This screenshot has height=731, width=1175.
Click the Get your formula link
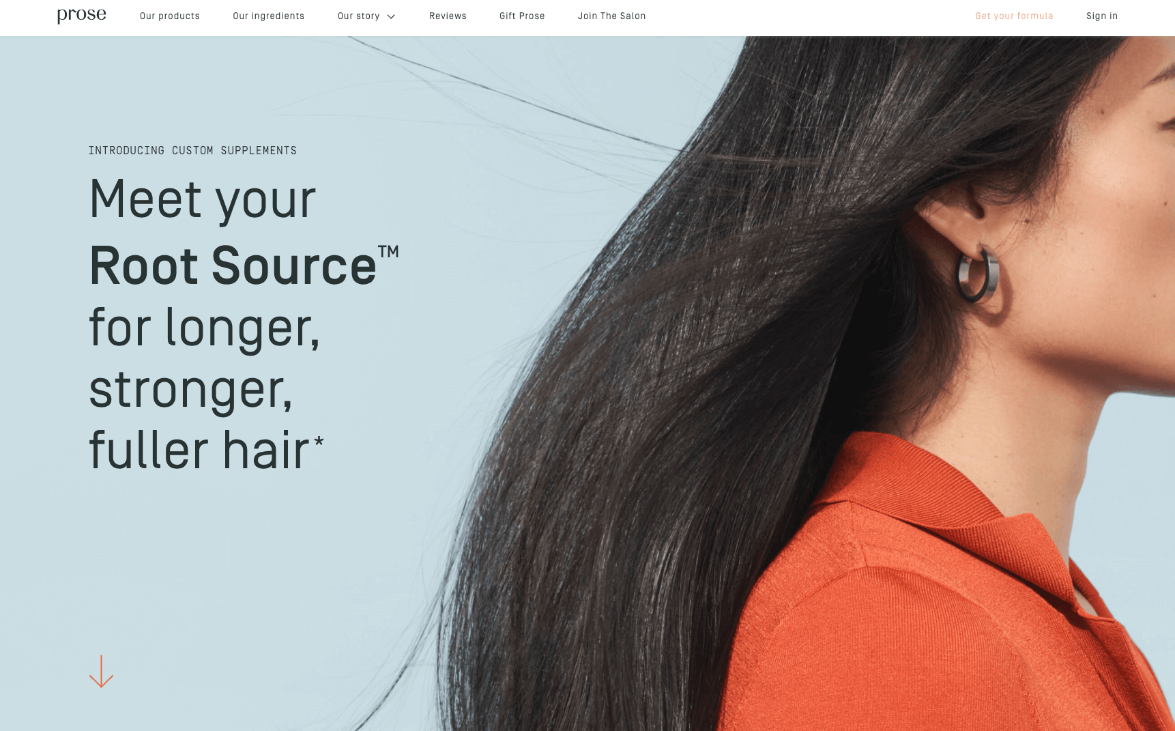tap(1014, 16)
